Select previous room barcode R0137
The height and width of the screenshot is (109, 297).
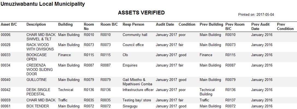coord(230,100)
